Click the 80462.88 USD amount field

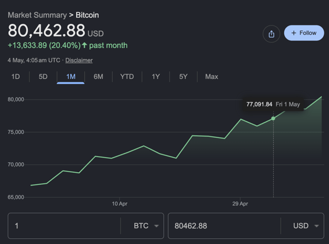(x=224, y=226)
